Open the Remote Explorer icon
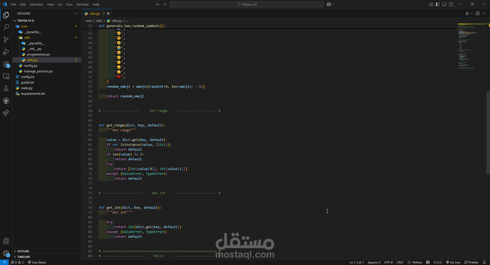 coord(6,76)
